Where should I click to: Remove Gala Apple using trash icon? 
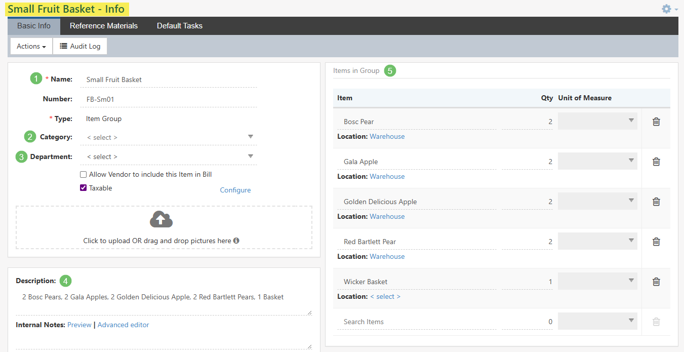coord(656,162)
